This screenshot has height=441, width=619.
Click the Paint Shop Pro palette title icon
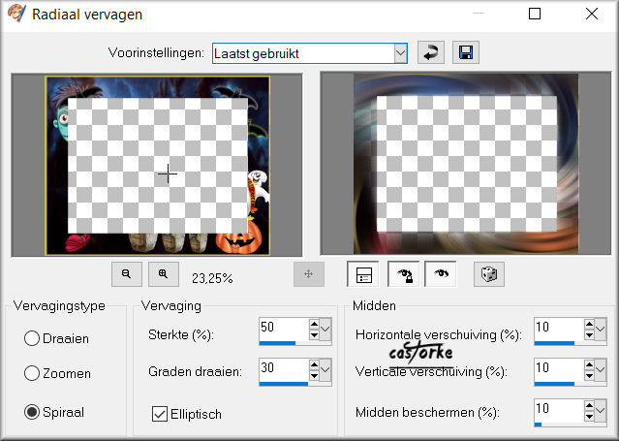[16, 14]
